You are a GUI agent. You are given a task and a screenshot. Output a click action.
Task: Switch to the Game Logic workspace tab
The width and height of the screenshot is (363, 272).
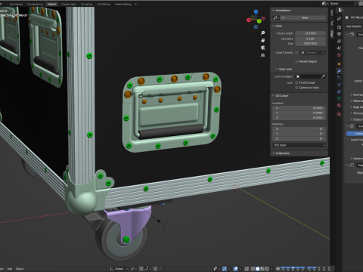69,4
